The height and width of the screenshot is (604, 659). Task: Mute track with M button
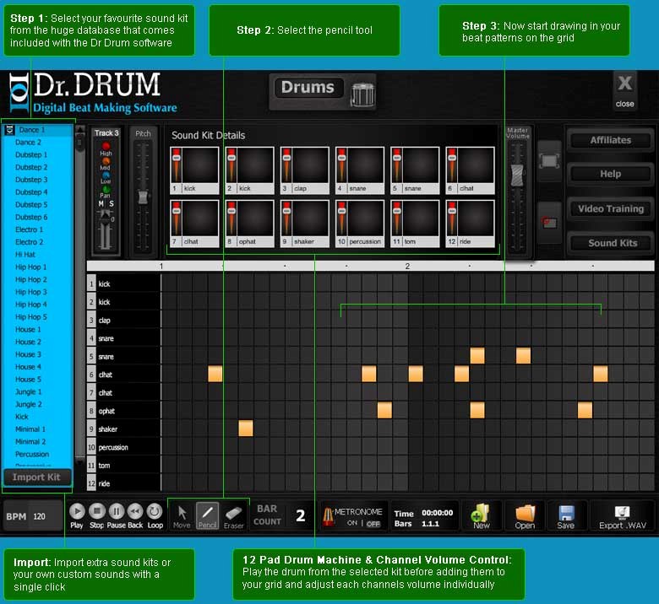tap(101, 203)
